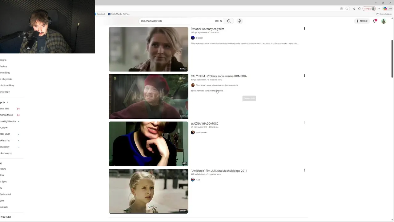This screenshot has height=222, width=394.
Task: Open browser favorites list icon
Action: point(359,9)
